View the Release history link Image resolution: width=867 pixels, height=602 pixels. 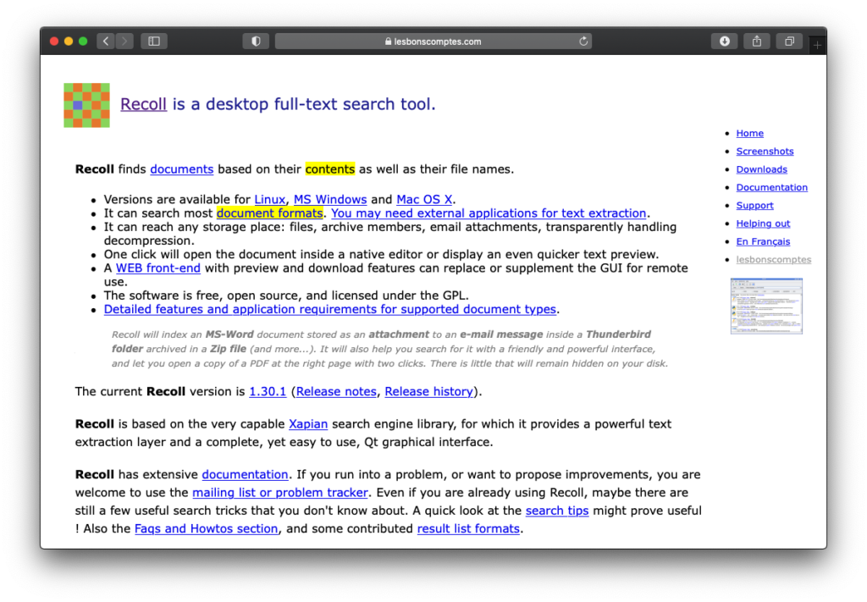pyautogui.click(x=429, y=391)
